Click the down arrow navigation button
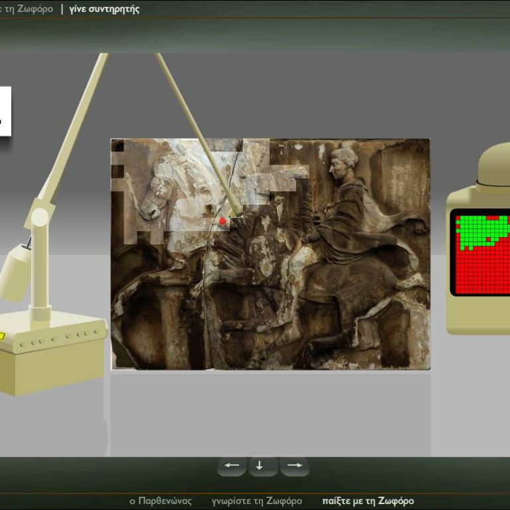 pos(263,466)
